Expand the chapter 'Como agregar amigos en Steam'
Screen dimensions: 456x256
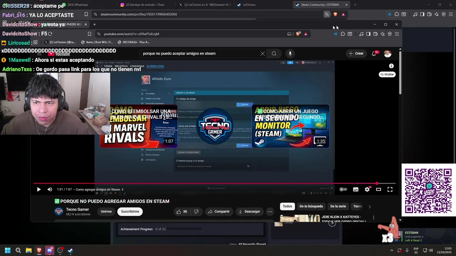(x=99, y=190)
